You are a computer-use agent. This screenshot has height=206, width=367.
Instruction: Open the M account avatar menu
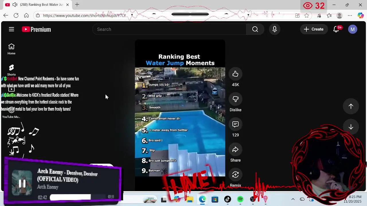353,29
